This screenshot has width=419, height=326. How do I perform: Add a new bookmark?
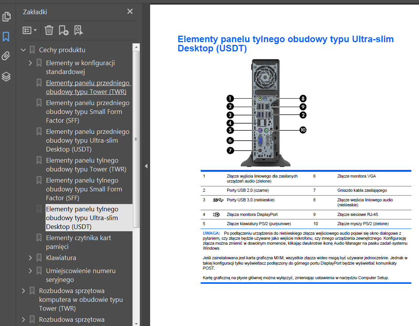64,30
